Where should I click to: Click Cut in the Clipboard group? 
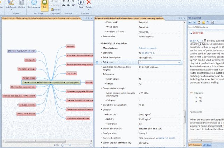pos(55,1)
